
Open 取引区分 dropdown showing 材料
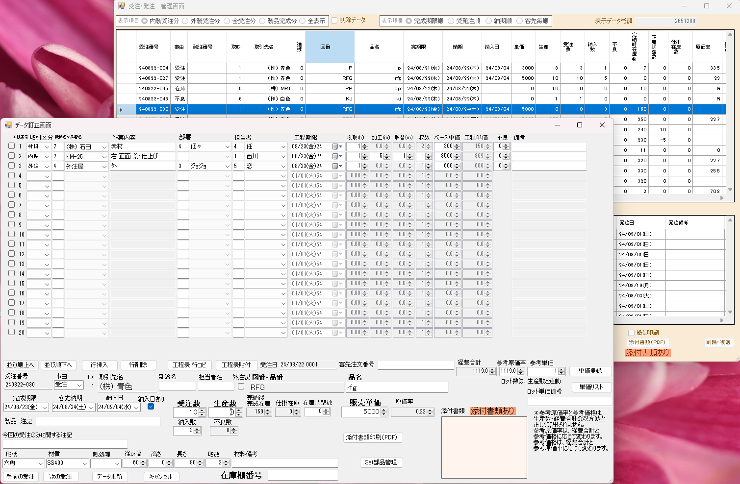[x=47, y=147]
